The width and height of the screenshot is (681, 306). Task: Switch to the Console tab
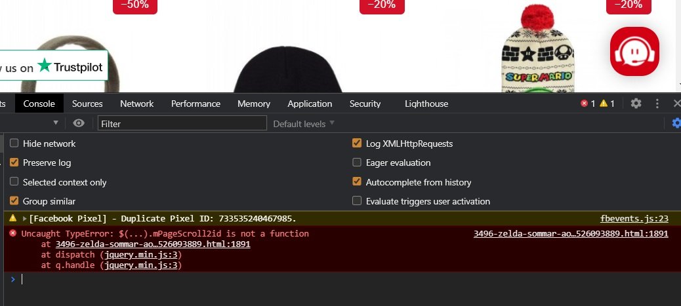(39, 104)
